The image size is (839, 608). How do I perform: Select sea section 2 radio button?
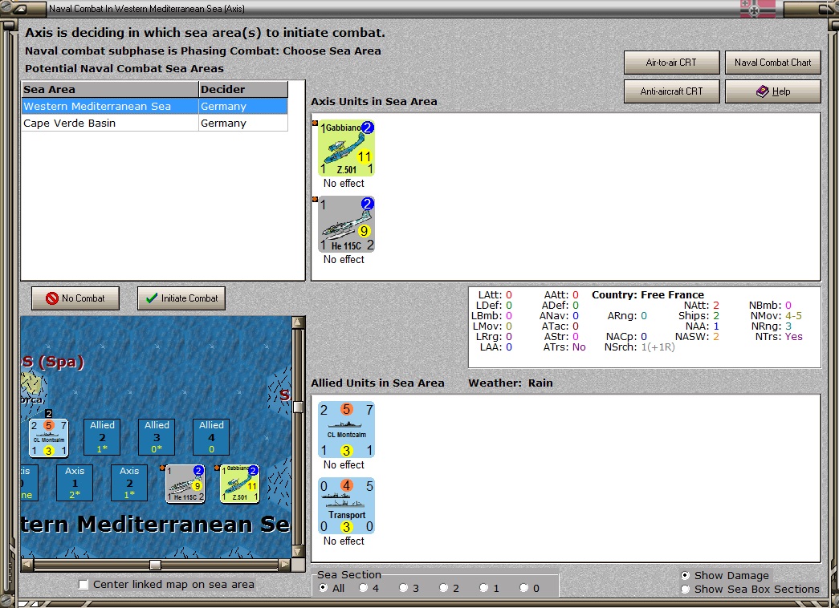point(443,588)
